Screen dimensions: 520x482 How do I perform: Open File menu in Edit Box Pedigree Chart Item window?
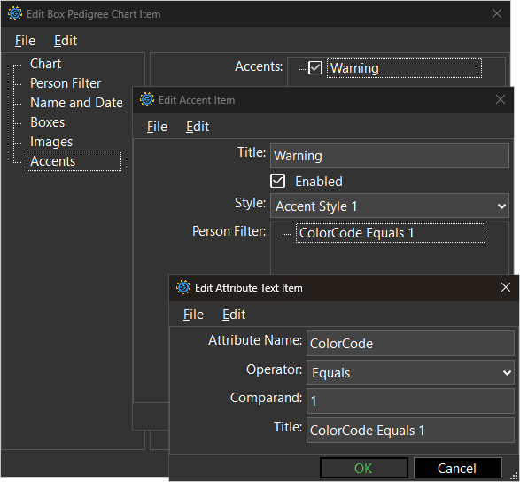(25, 41)
